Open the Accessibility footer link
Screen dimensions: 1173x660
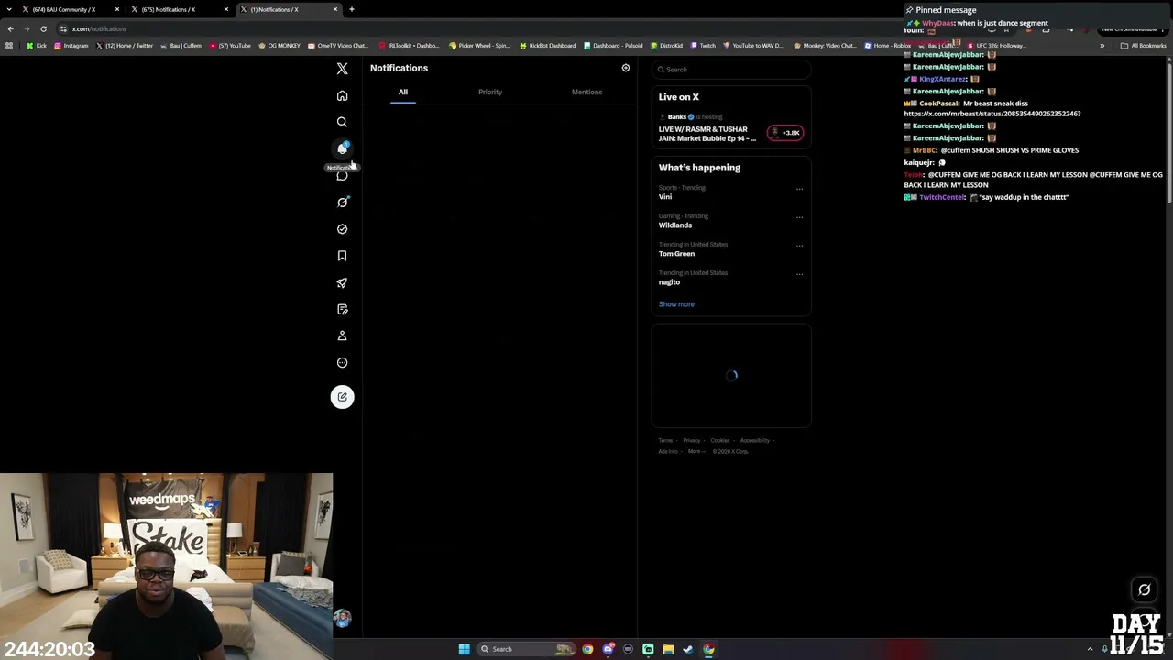click(755, 440)
